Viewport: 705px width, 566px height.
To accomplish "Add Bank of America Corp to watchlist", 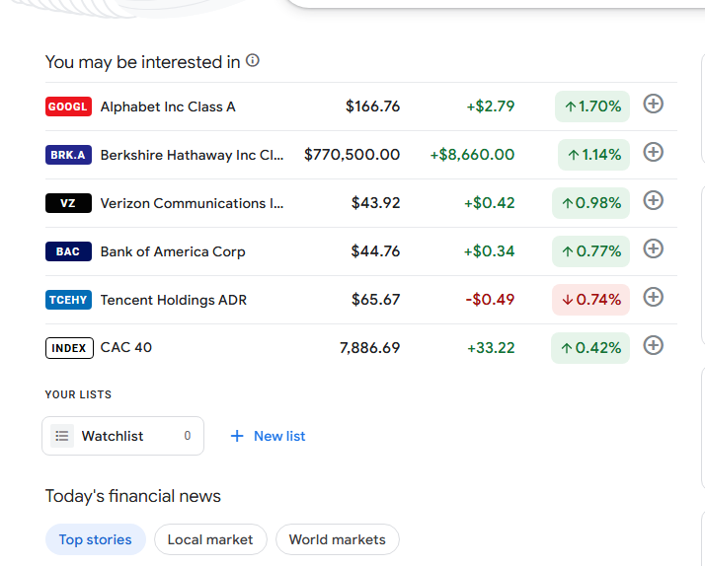I will pyautogui.click(x=653, y=248).
